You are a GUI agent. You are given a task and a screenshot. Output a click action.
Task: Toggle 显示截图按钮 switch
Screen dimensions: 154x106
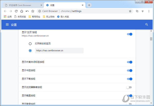click(130, 96)
